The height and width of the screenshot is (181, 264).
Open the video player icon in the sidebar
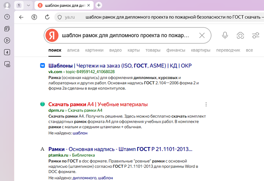click(x=7, y=40)
